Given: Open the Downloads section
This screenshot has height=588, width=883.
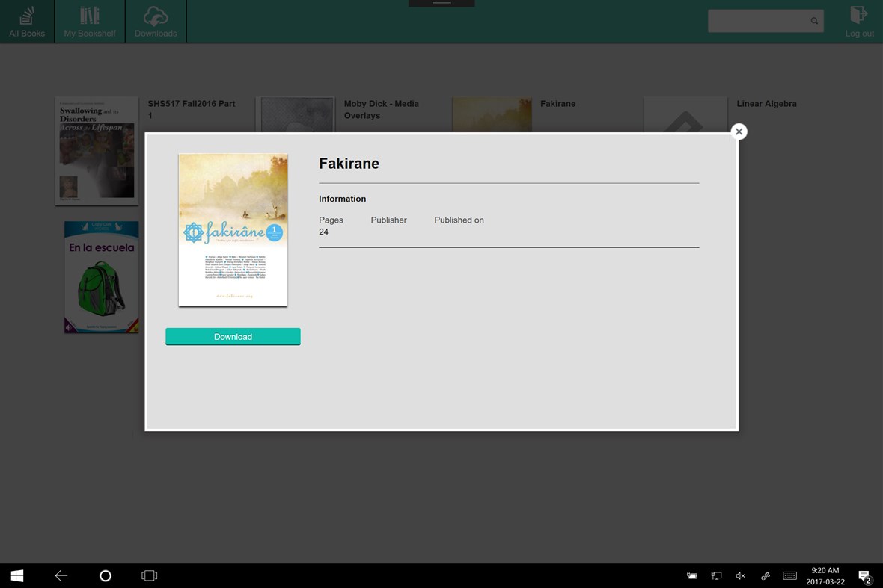Looking at the screenshot, I should [155, 21].
